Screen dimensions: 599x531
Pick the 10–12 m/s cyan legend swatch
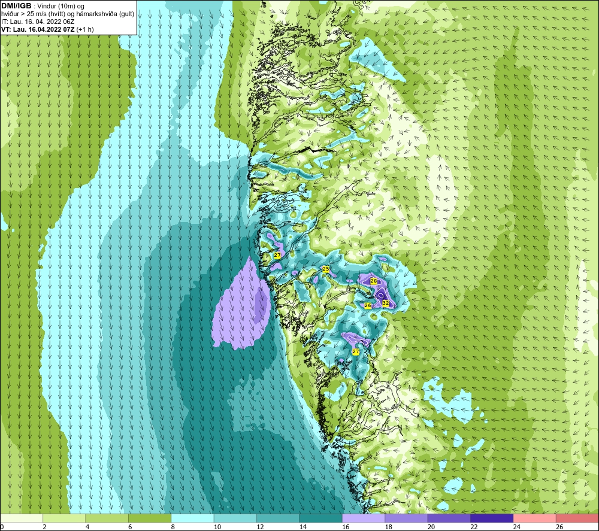pyautogui.click(x=235, y=518)
